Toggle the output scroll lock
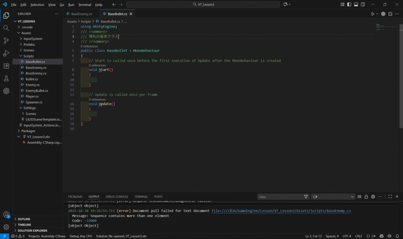 coord(366,197)
